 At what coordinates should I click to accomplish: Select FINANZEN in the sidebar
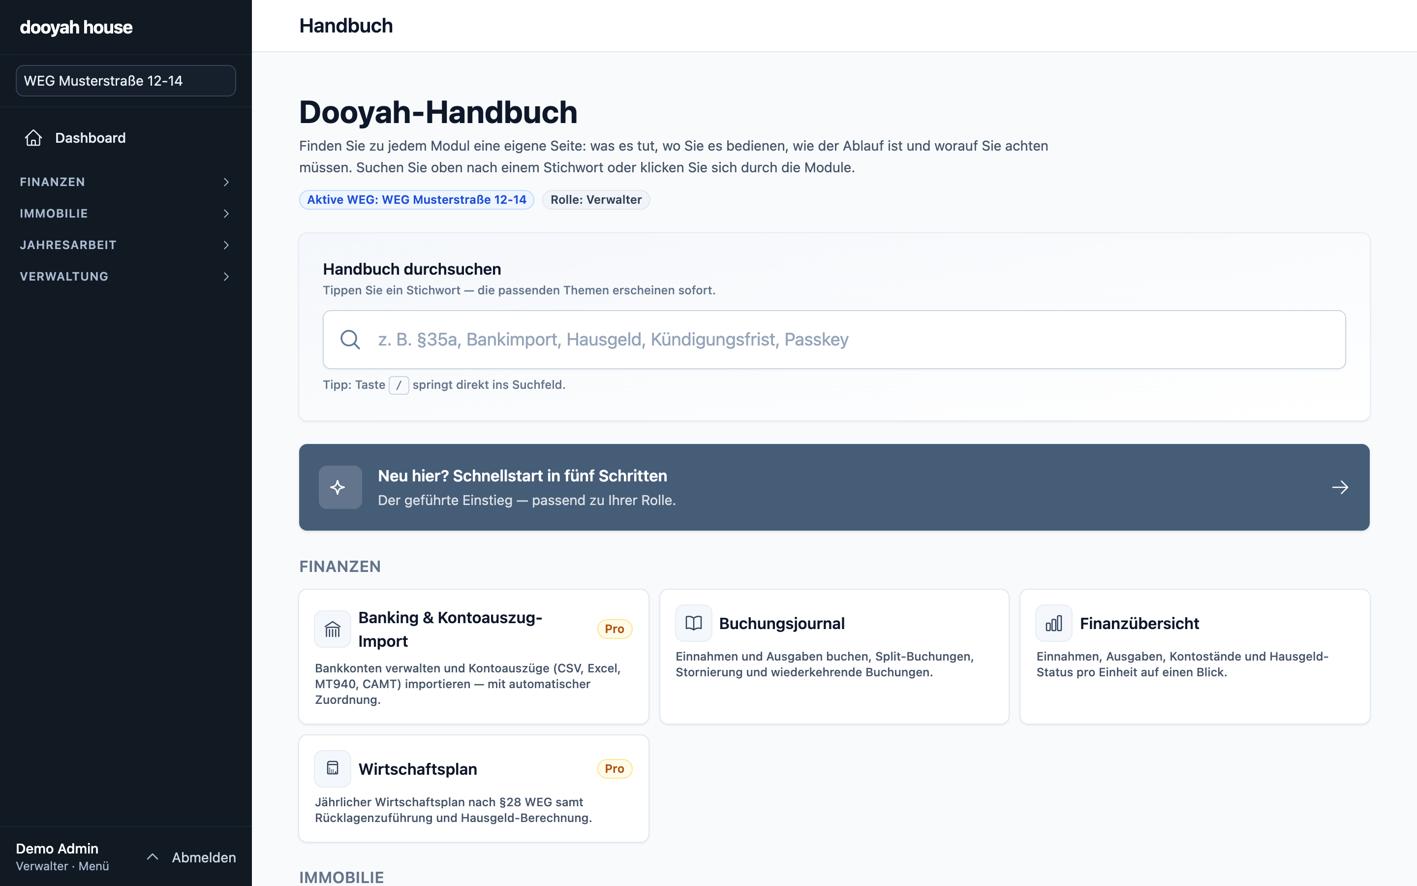(126, 182)
